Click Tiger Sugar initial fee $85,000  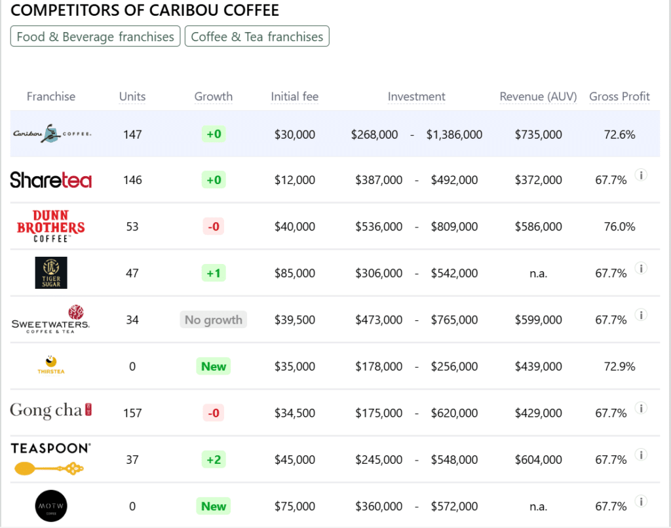(x=294, y=273)
